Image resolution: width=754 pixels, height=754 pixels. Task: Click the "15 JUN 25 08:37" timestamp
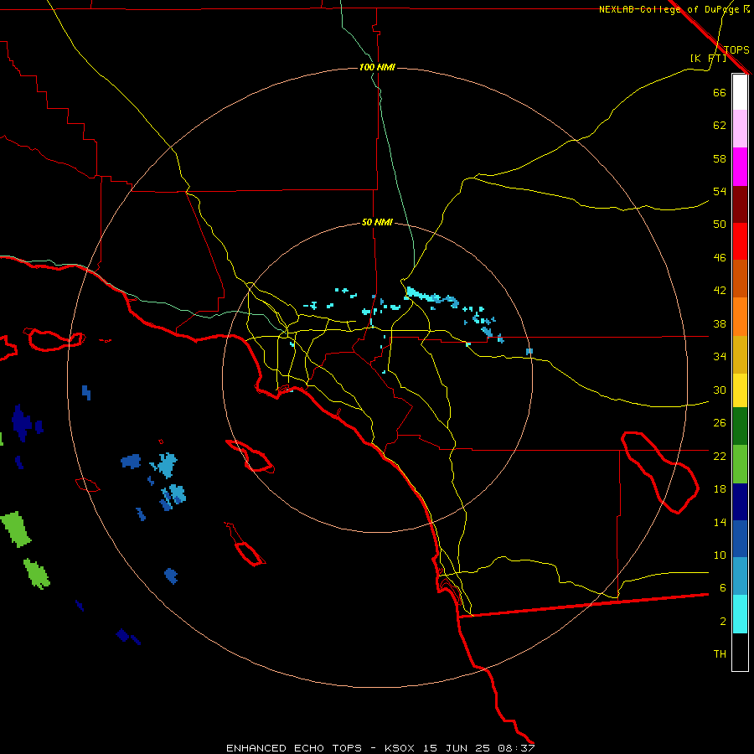pos(479,748)
